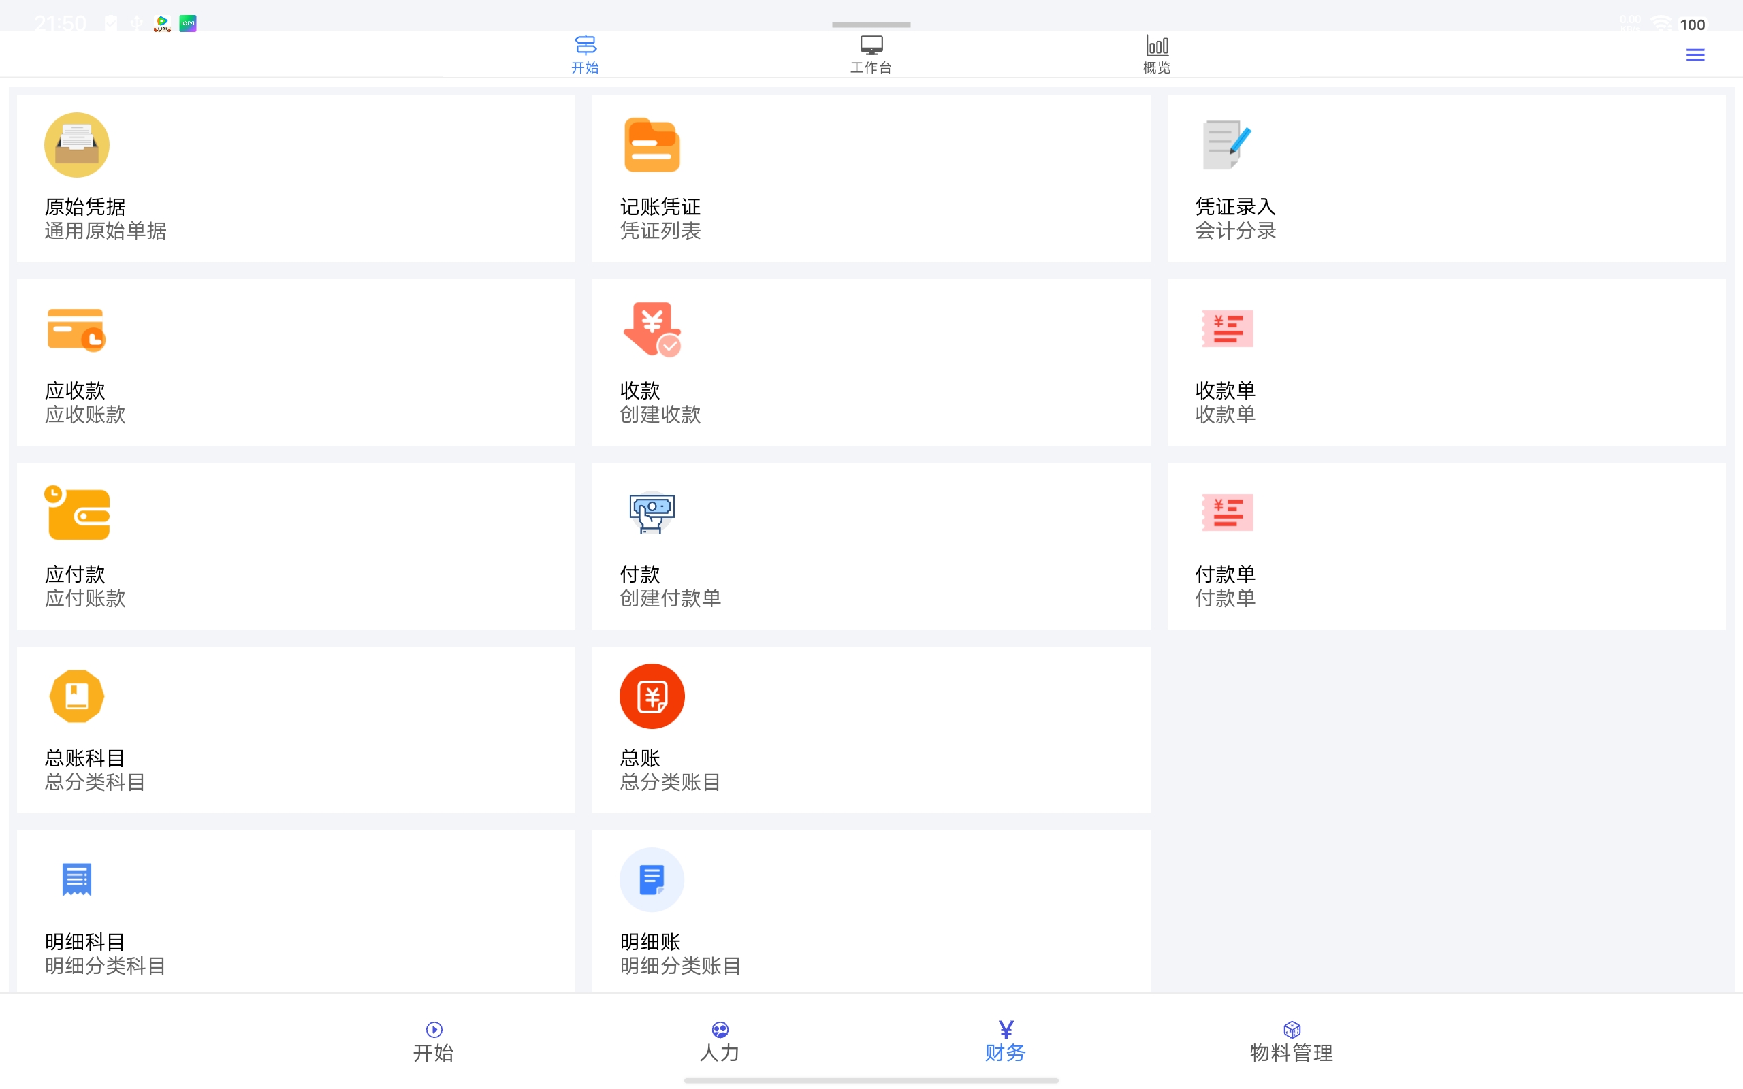This screenshot has height=1089, width=1743.
Task: Open the 原始凭据 archive box icon
Action: (76, 145)
